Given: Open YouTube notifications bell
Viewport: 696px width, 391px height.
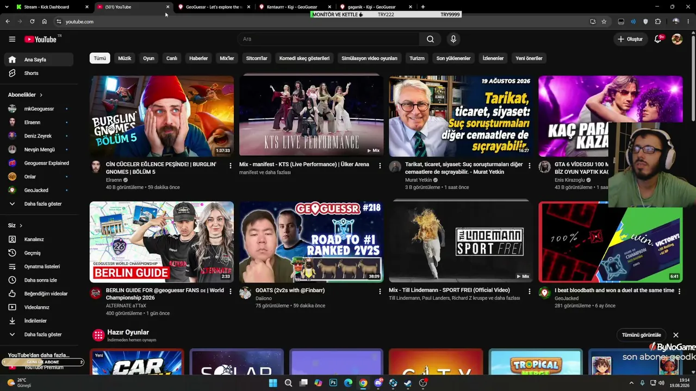Looking at the screenshot, I should tap(658, 39).
